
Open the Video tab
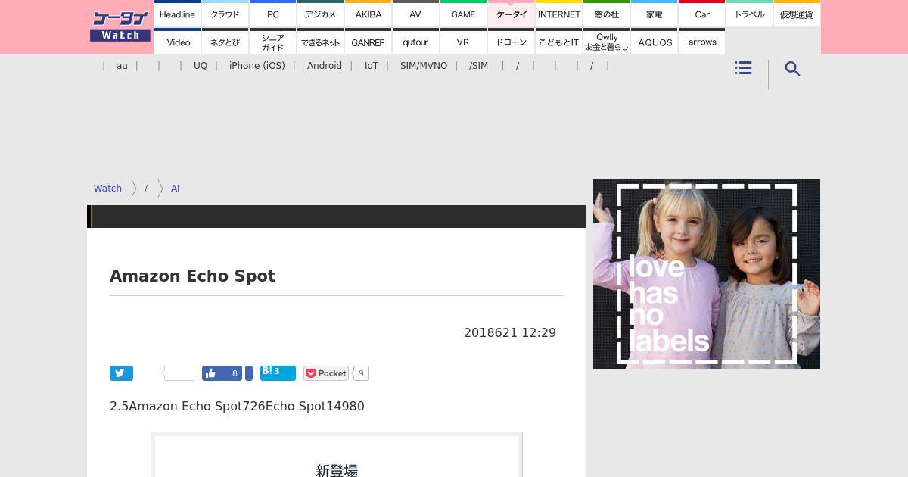tap(177, 42)
